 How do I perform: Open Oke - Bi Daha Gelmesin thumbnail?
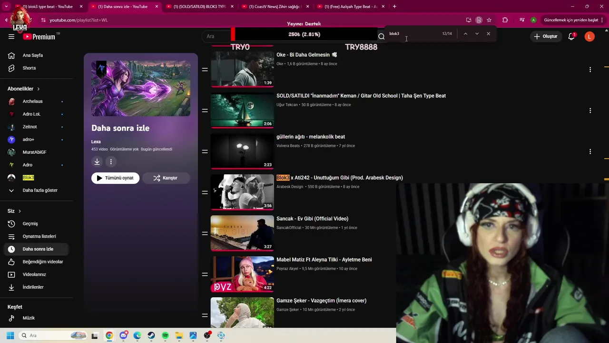point(242,70)
